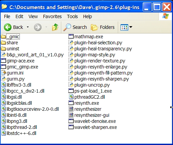Select the _gmic folder icon
Image resolution: width=173 pixels, height=145 pixels.
coord(3,37)
